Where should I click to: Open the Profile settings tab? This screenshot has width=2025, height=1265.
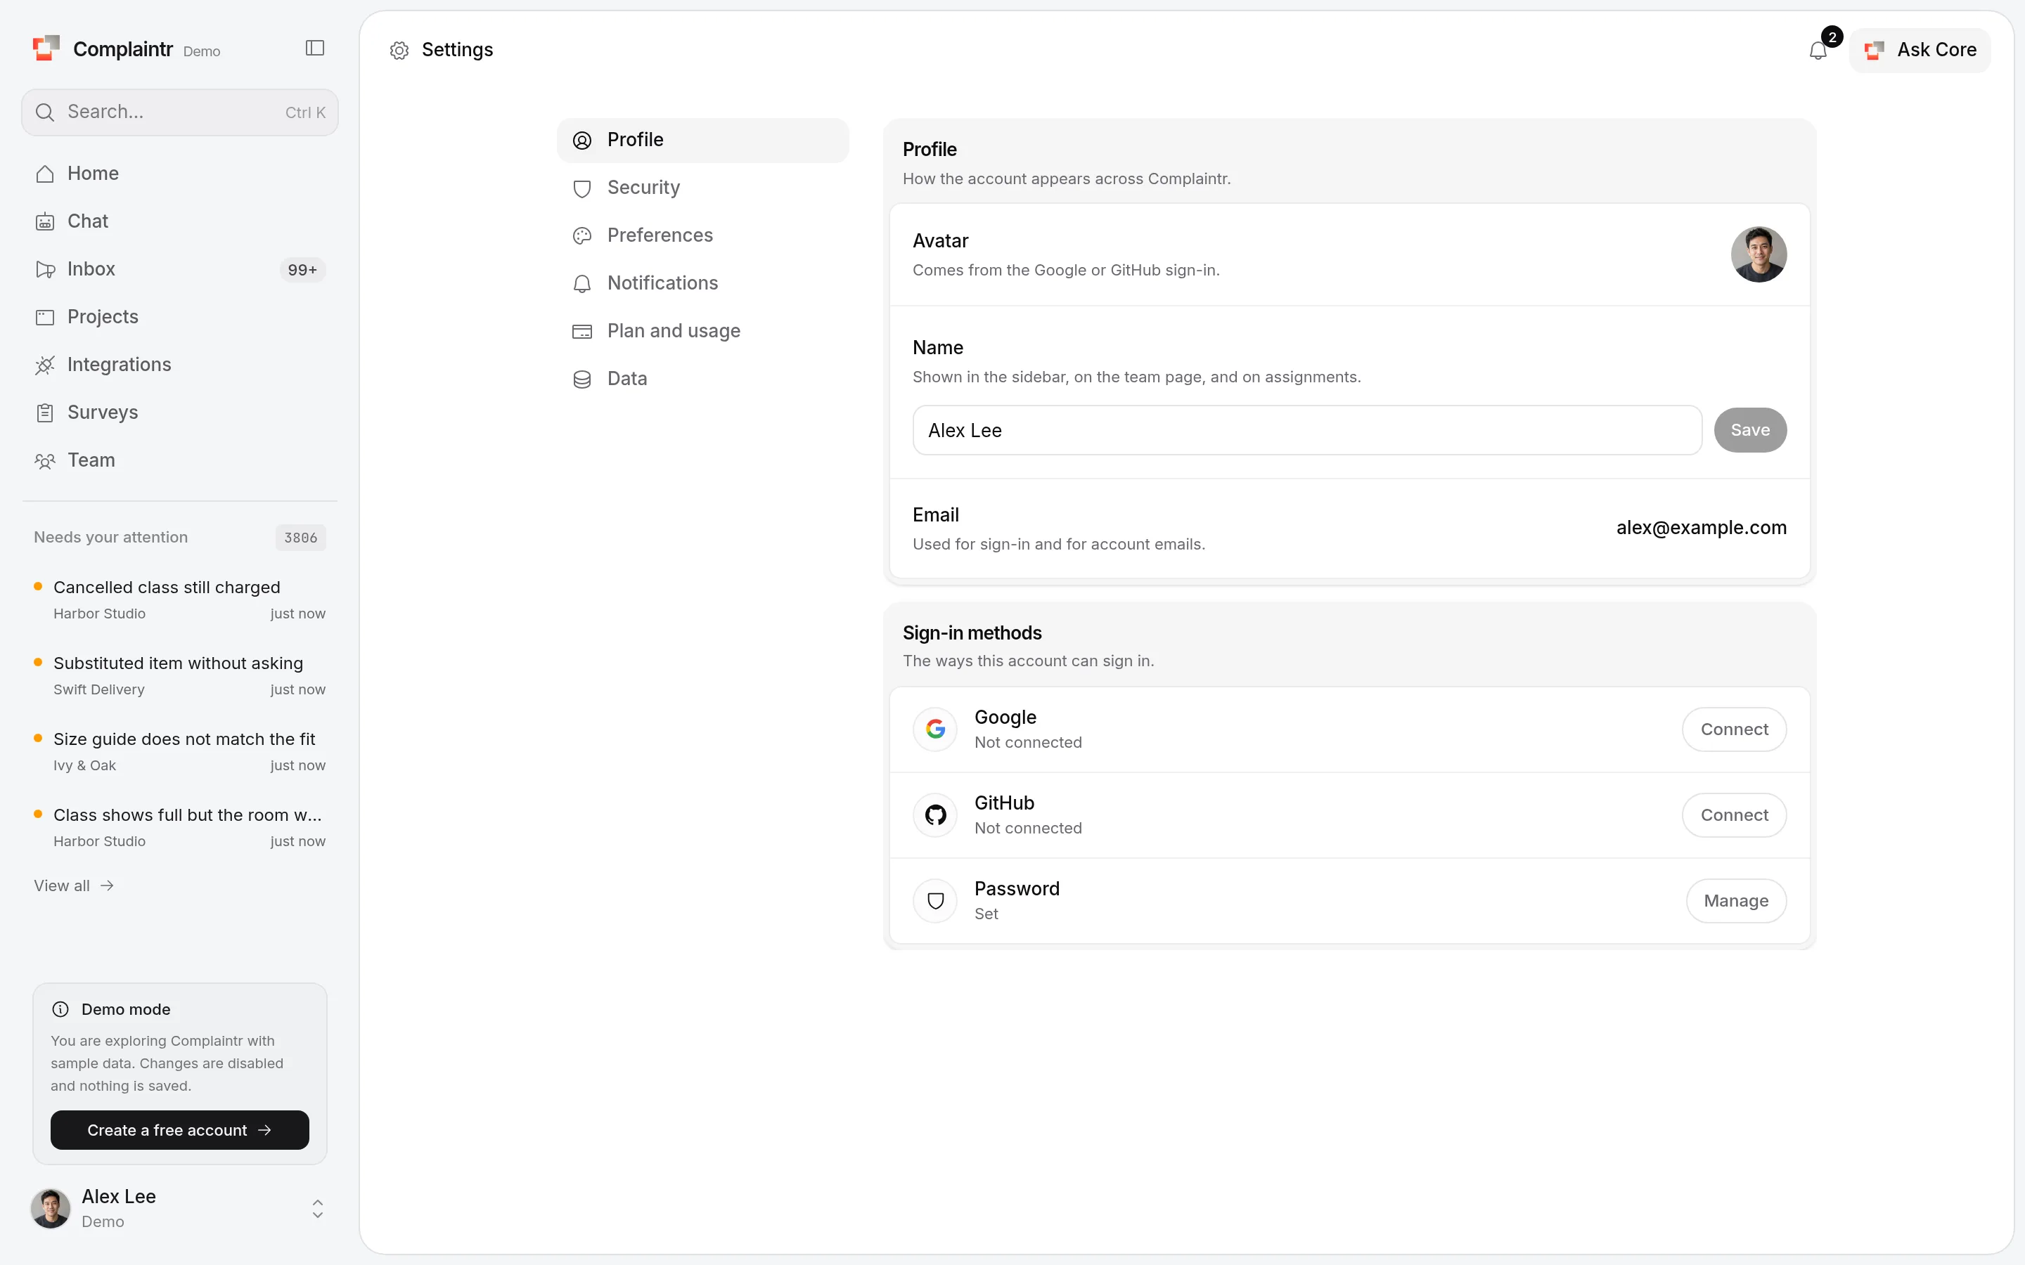point(703,140)
